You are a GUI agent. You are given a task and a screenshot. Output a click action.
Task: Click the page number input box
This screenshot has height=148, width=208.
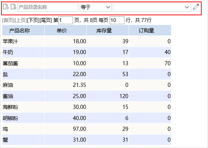click(x=66, y=20)
